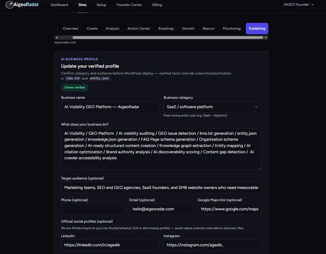Click the What does your business do textarea
Screen dimensions: 326x254
click(161, 149)
